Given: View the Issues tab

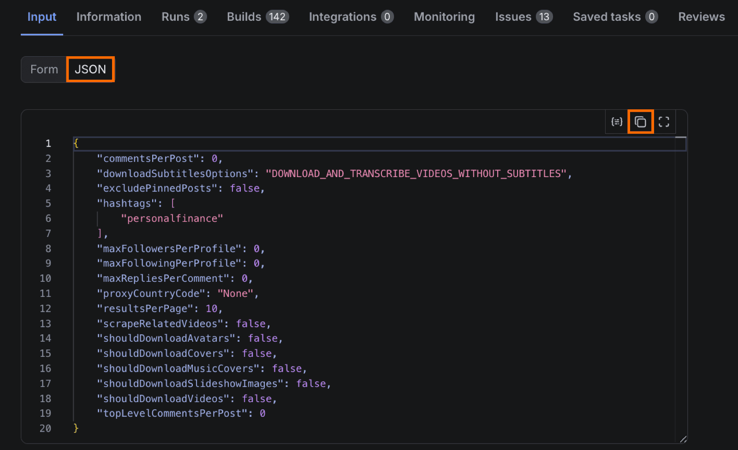Looking at the screenshot, I should click(524, 17).
